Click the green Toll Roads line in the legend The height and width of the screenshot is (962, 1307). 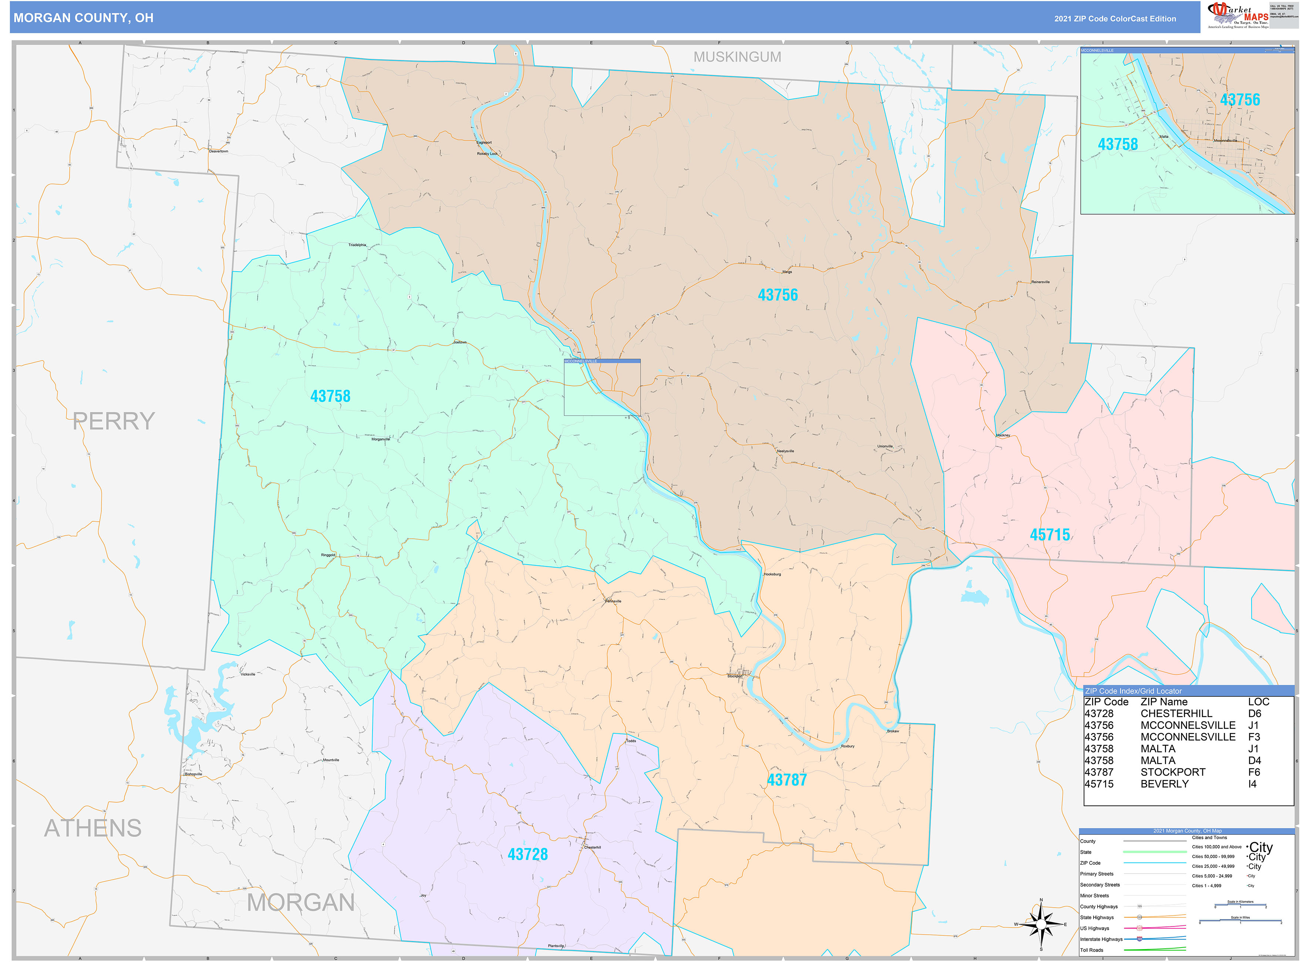[x=1155, y=950]
